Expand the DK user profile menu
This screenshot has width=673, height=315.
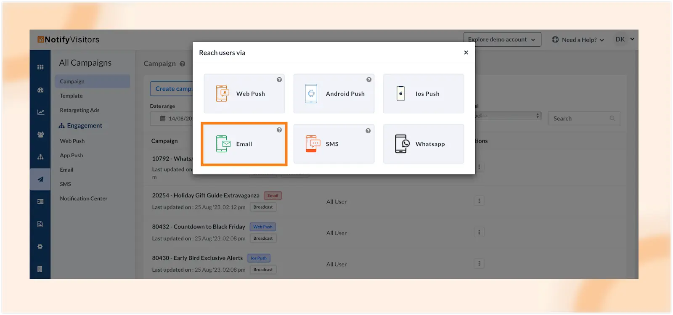pos(625,40)
